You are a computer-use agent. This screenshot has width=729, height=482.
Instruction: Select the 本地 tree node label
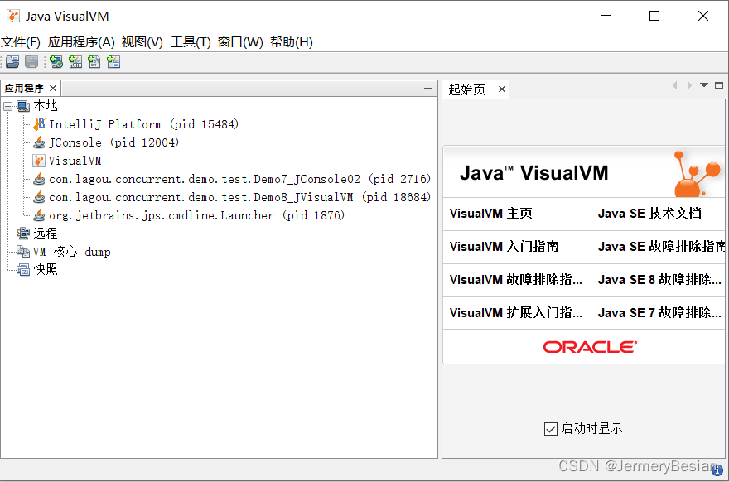pyautogui.click(x=46, y=106)
